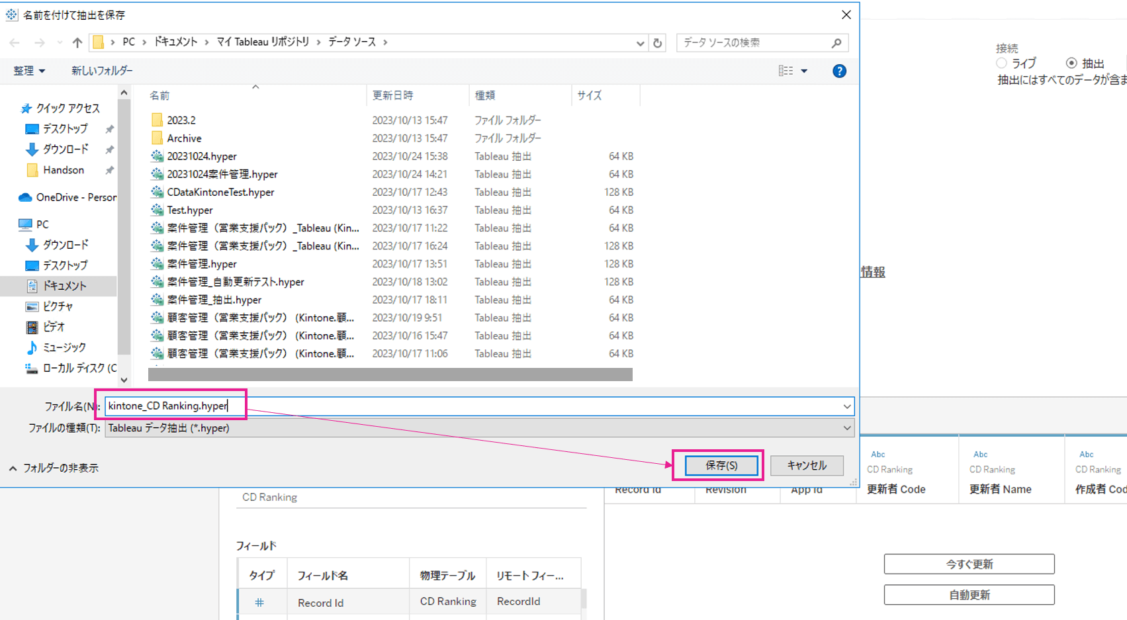Click 今すぐ更新 button in Tableau
This screenshot has height=620, width=1127.
coord(969,564)
